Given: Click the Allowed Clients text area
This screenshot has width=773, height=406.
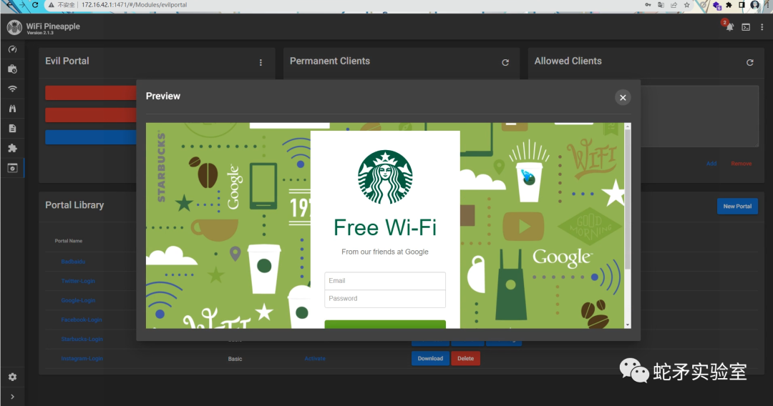Looking at the screenshot, I should tap(700, 117).
